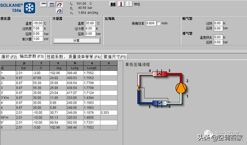Open the table view toolbar icon
The width and height of the screenshot is (247, 145).
(x=52, y=4)
